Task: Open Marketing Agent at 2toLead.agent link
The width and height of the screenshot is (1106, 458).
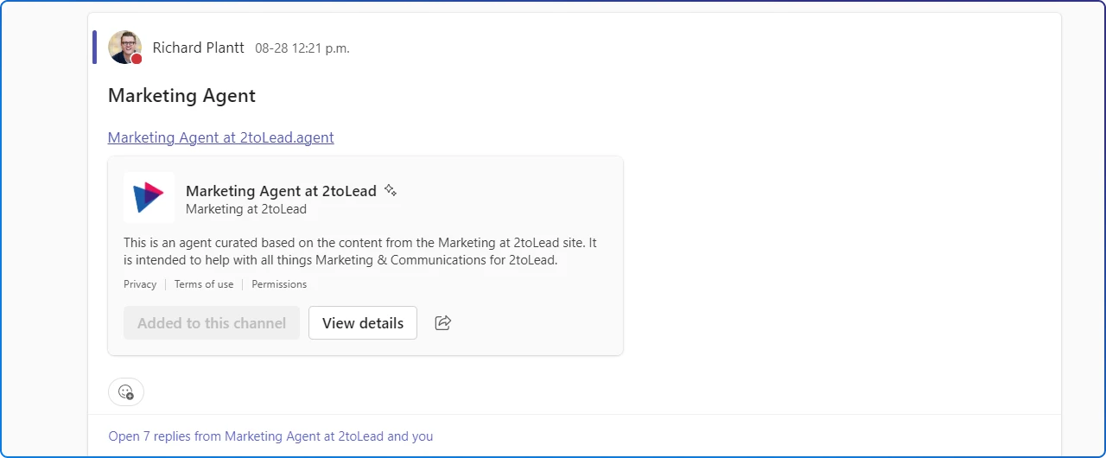Action: (x=221, y=137)
